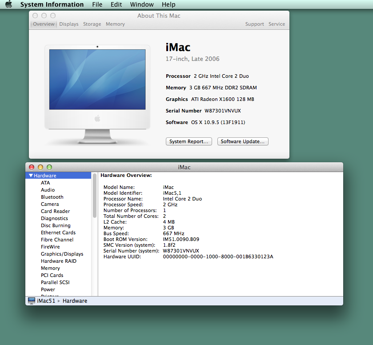The image size is (373, 345).
Task: Switch to the Displays tab
Action: coord(69,24)
